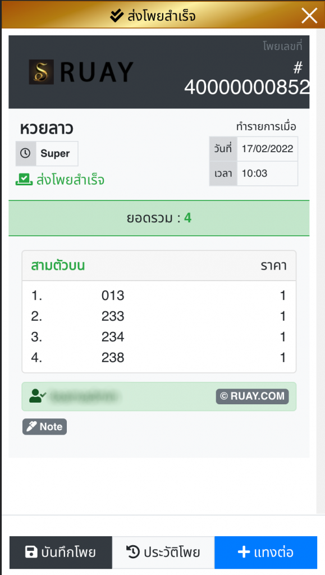Click the pencil Note button
325x575 pixels.
[x=45, y=427]
